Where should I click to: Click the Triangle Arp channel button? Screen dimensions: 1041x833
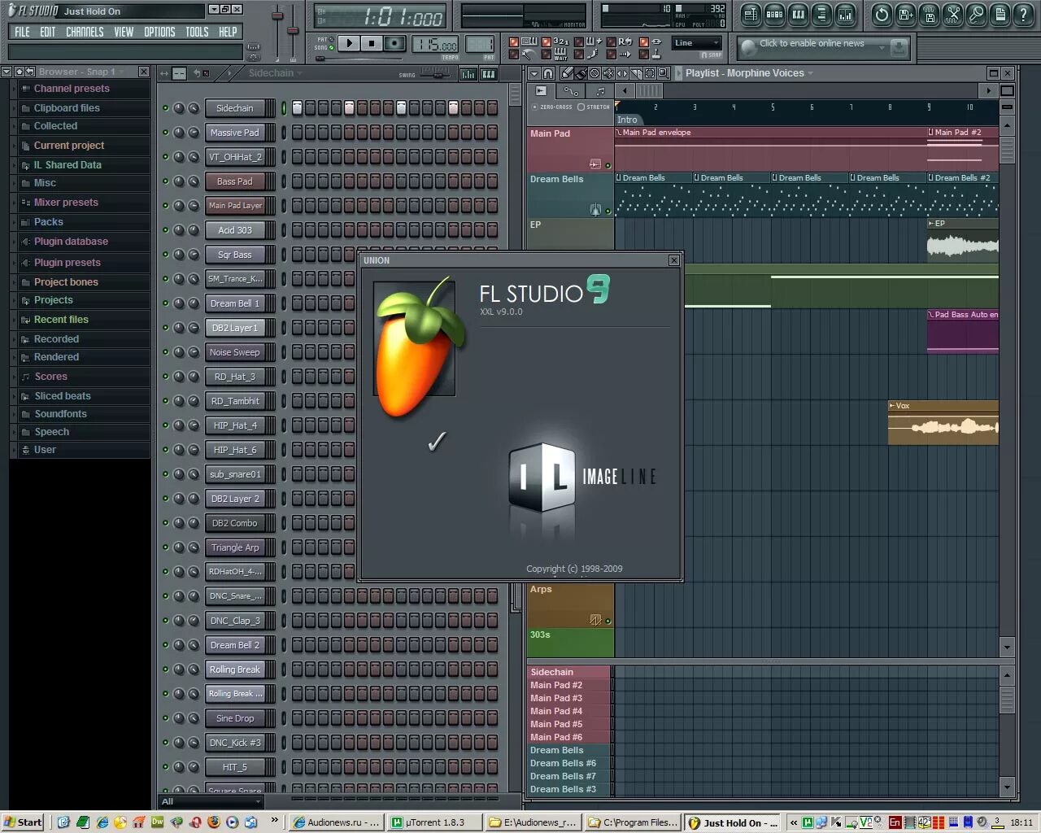click(234, 547)
